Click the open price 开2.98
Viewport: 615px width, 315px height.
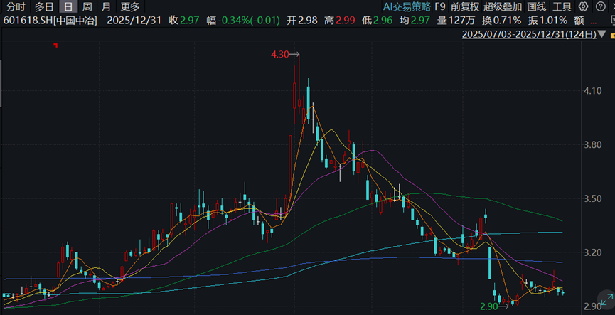(302, 21)
